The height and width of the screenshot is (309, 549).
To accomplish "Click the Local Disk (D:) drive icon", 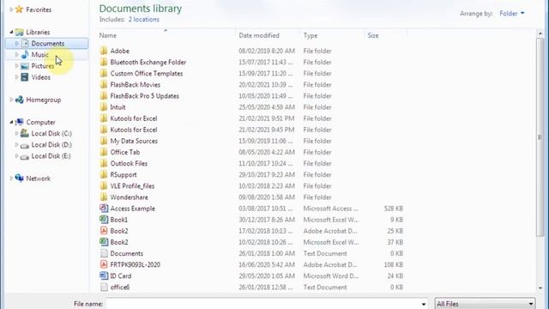I will coord(25,145).
